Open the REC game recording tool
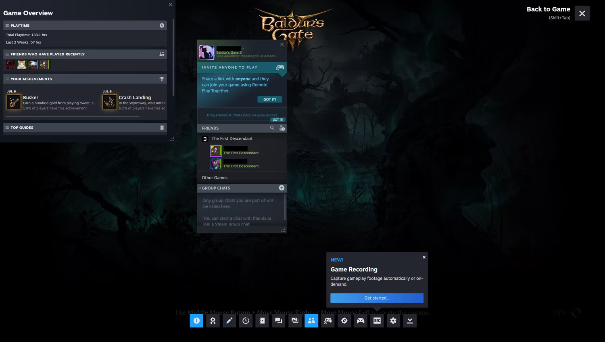The width and height of the screenshot is (605, 342). tap(377, 321)
